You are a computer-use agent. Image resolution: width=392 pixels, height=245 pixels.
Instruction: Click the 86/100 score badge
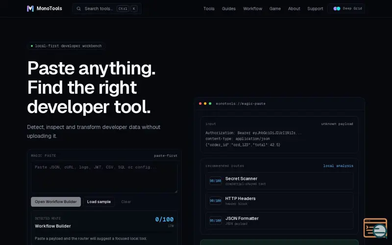[215, 220]
